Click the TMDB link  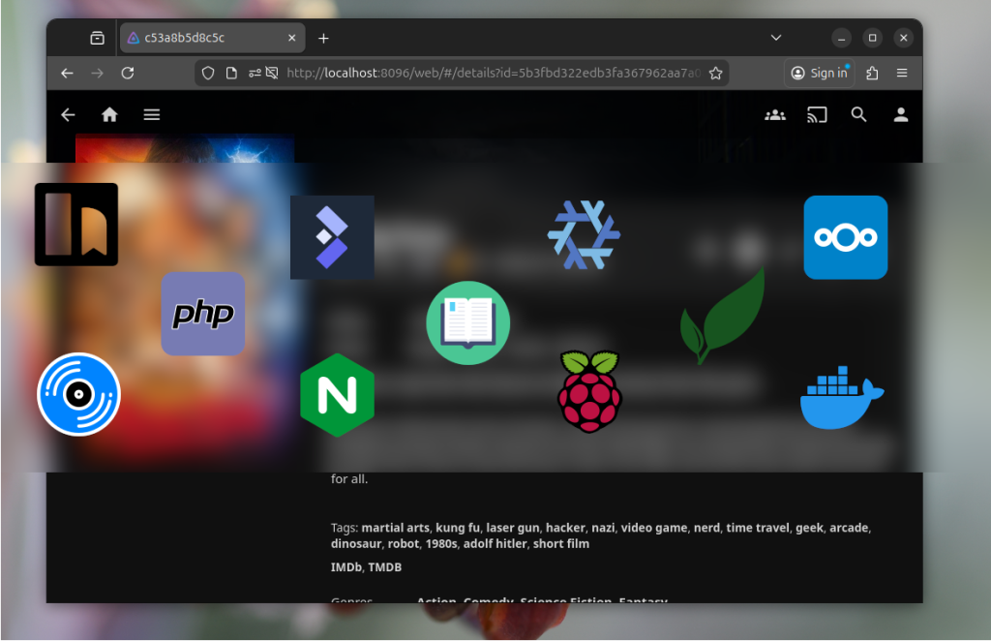click(x=384, y=567)
